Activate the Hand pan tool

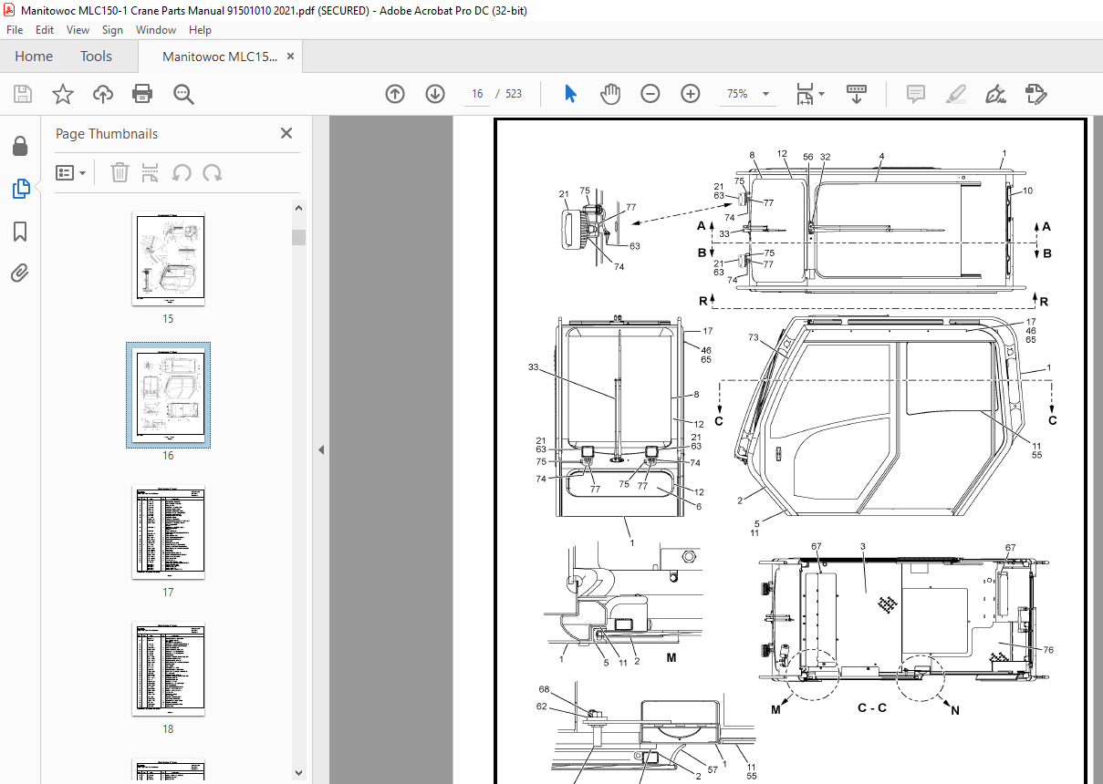coord(610,94)
